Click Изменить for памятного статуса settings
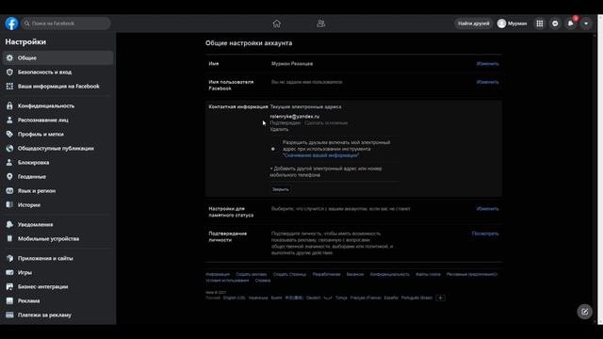The image size is (603, 339). (x=487, y=209)
